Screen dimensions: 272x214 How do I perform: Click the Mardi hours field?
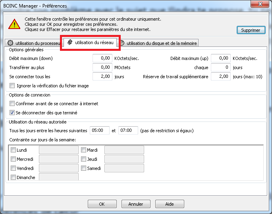[x=124, y=150]
